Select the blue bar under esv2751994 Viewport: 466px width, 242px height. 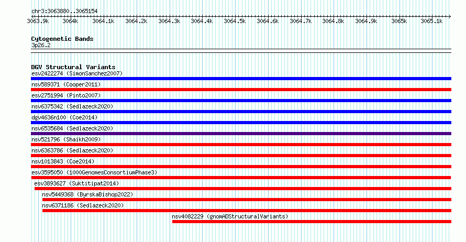[x=241, y=101]
